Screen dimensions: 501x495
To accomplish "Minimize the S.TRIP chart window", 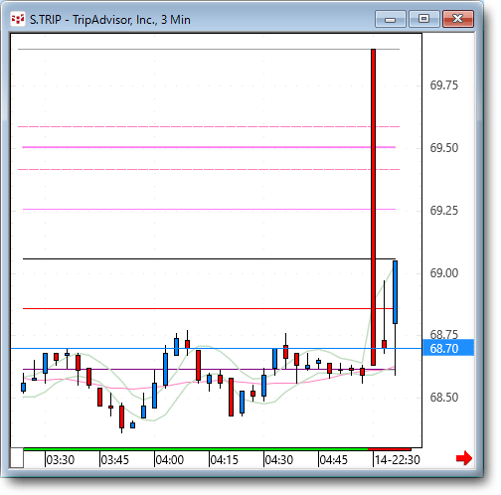I will 391,19.
